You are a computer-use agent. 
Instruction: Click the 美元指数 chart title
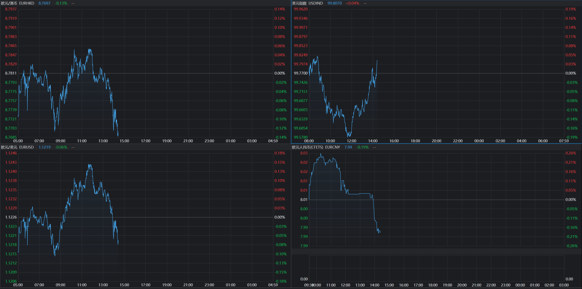(299, 3)
